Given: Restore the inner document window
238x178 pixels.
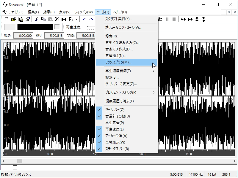Looking at the screenshot, I should pyautogui.click(x=229, y=12).
